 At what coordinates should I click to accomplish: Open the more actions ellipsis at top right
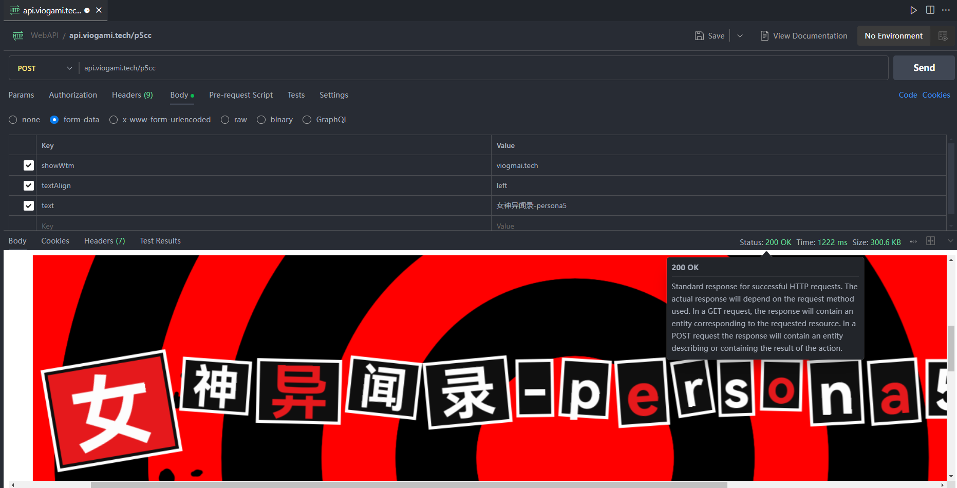pyautogui.click(x=946, y=10)
